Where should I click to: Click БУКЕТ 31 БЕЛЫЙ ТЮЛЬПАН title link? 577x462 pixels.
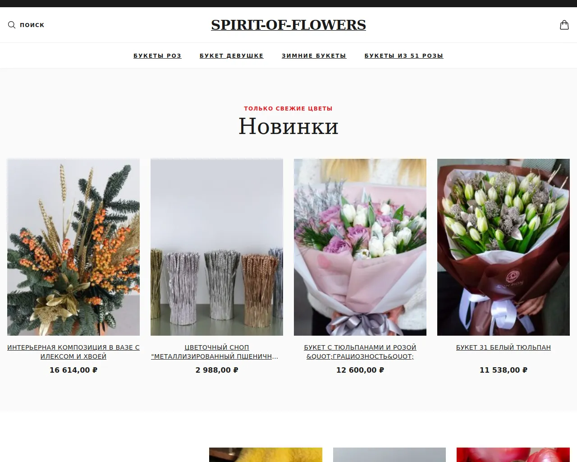click(x=504, y=347)
